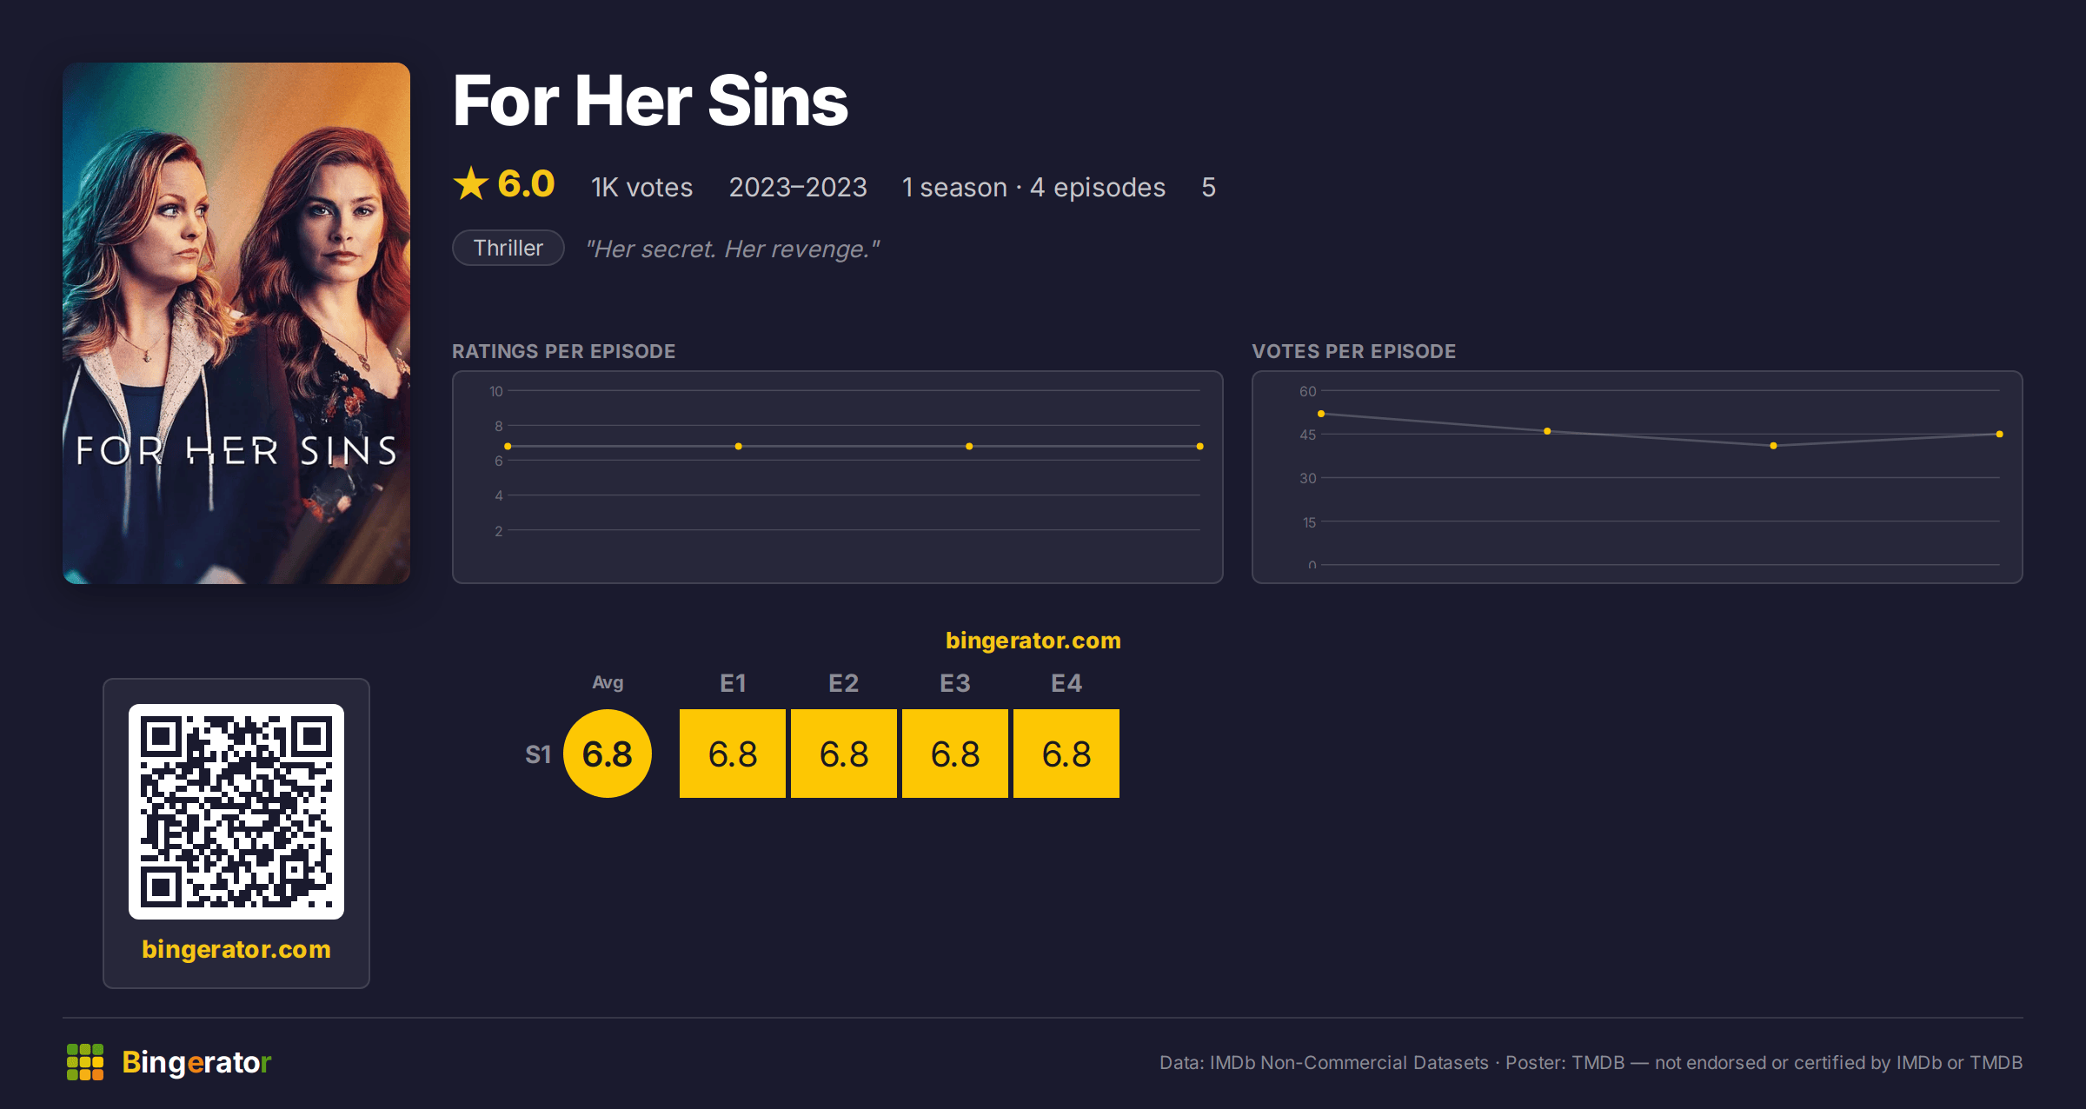
Task: Open bingerator.com link below QR code
Action: click(236, 949)
